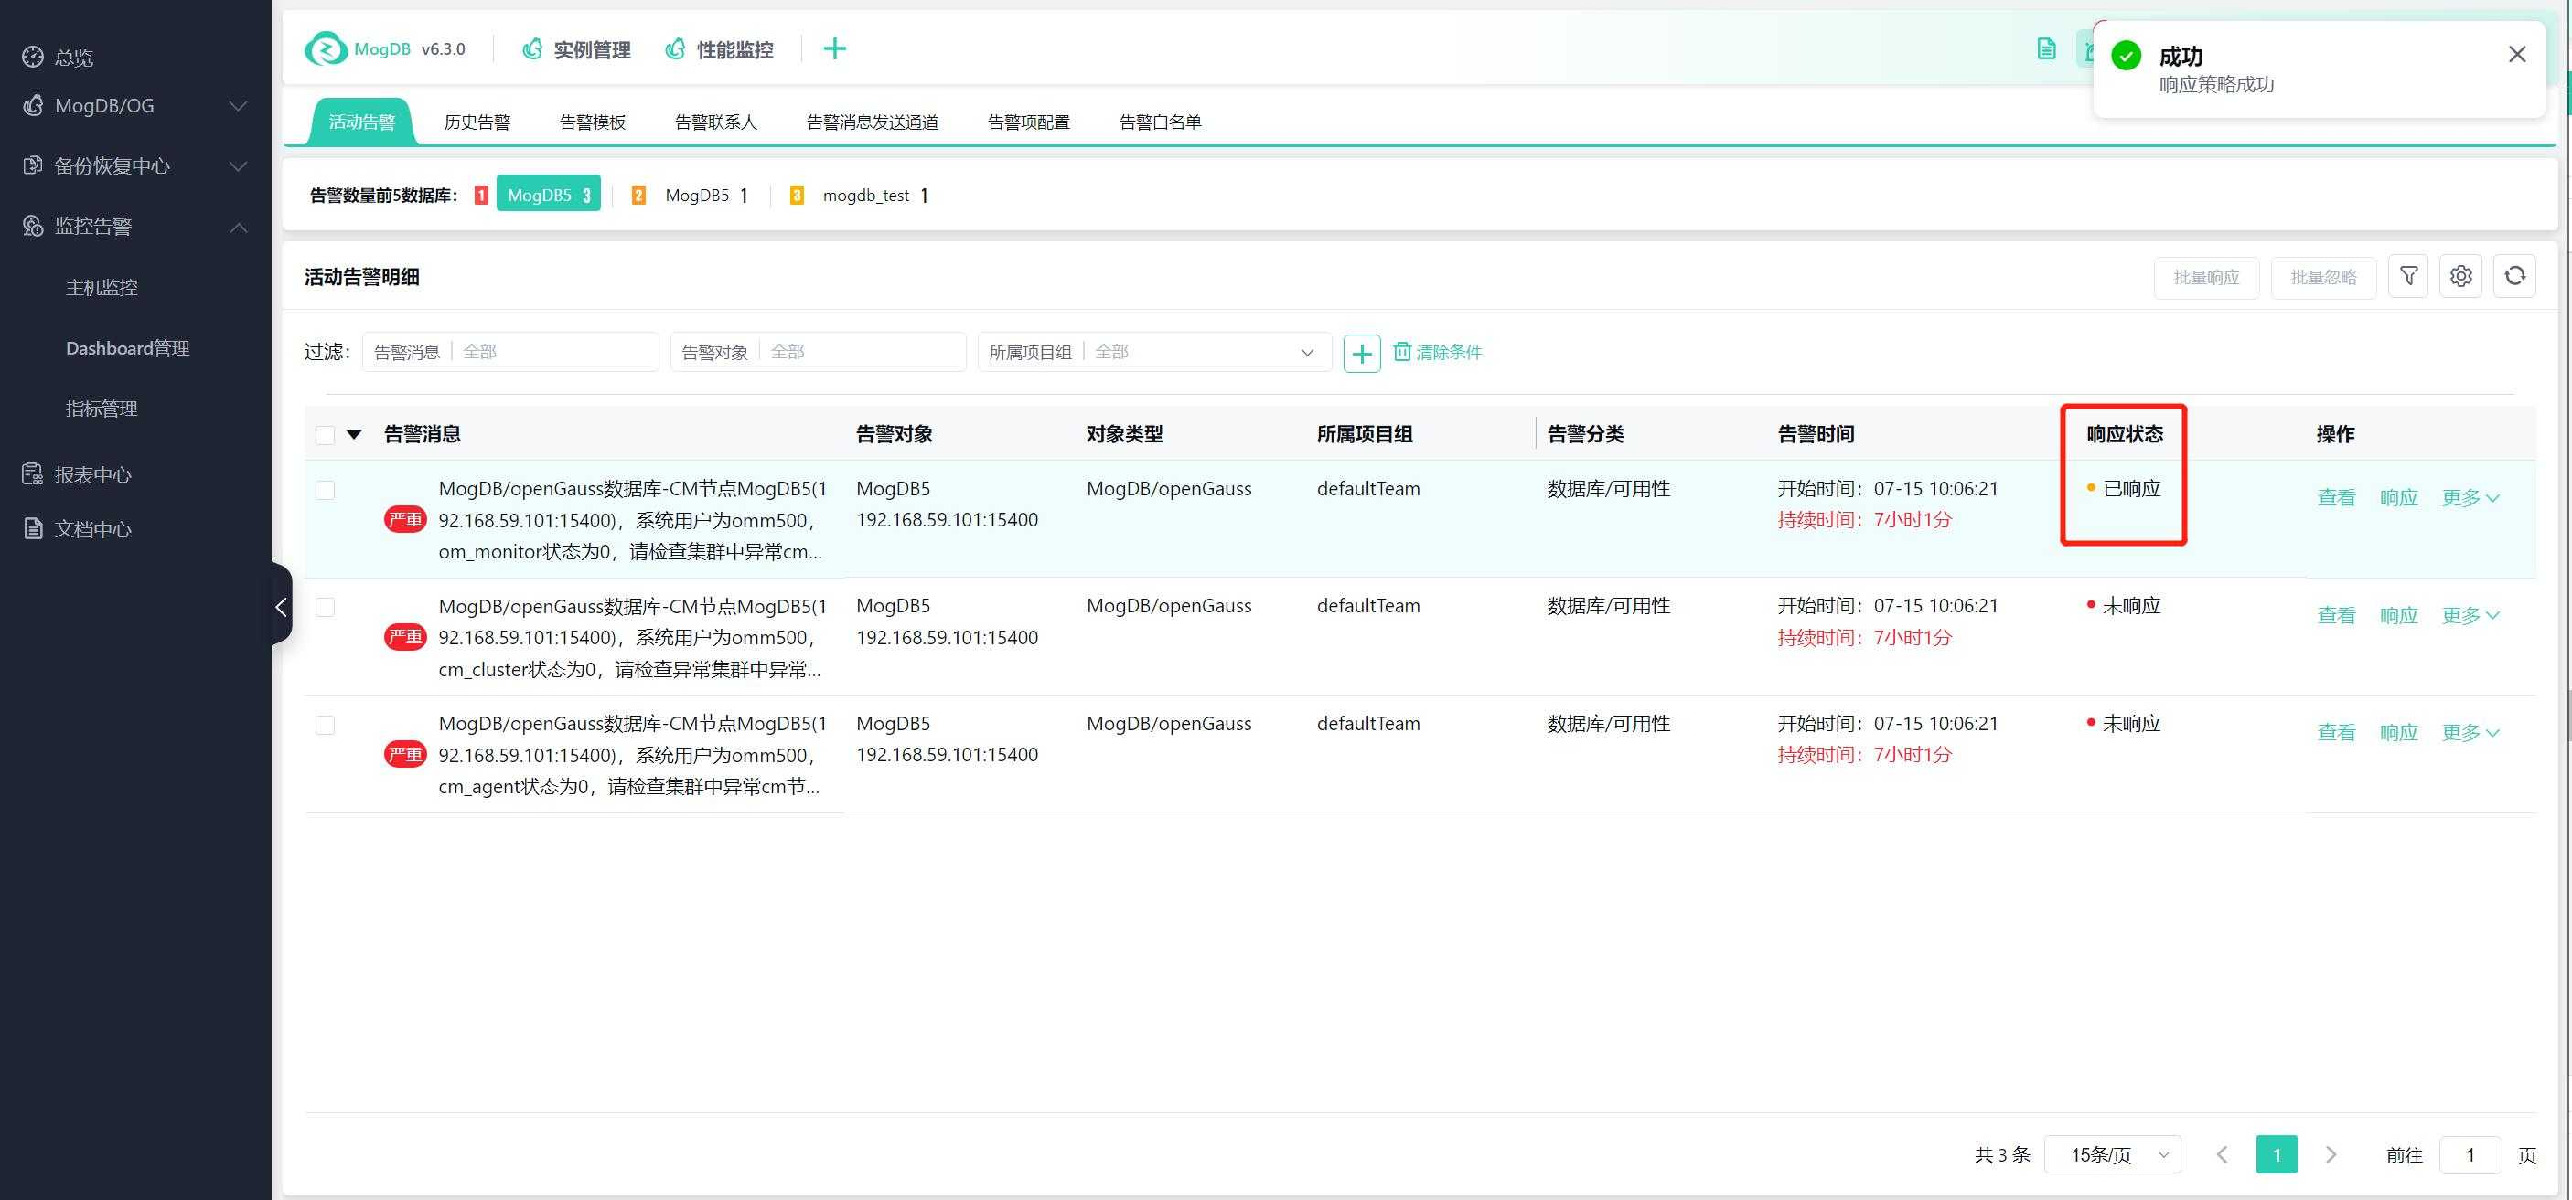Toggle the select-all checkbox in table header
The width and height of the screenshot is (2572, 1200).
(x=326, y=435)
